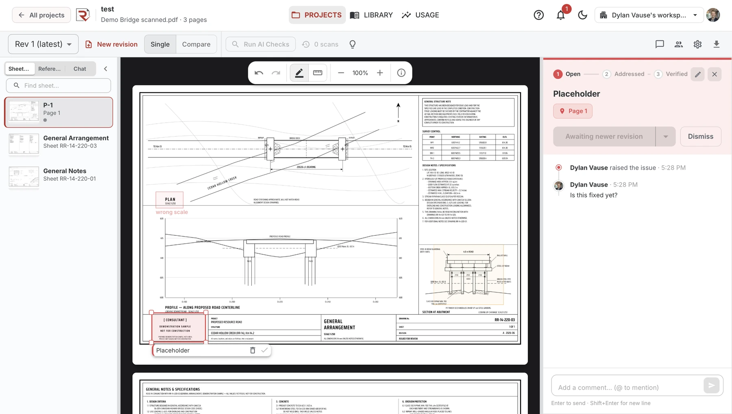
Task: Click the Page 1 location chip
Action: [x=573, y=111]
